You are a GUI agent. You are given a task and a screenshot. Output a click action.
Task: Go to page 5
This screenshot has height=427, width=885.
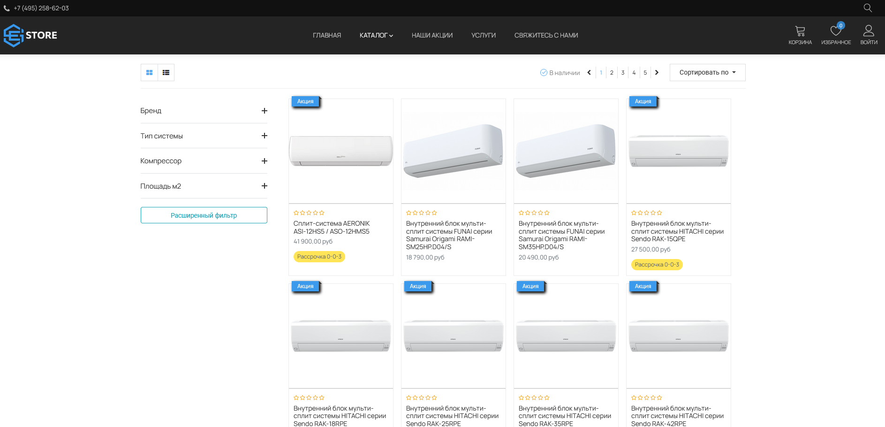(x=645, y=73)
